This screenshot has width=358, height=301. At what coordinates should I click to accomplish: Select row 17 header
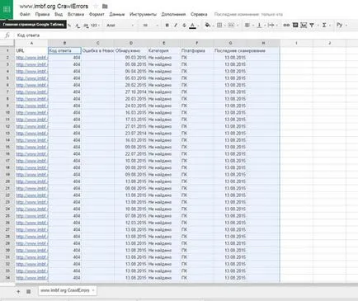(x=7, y=161)
